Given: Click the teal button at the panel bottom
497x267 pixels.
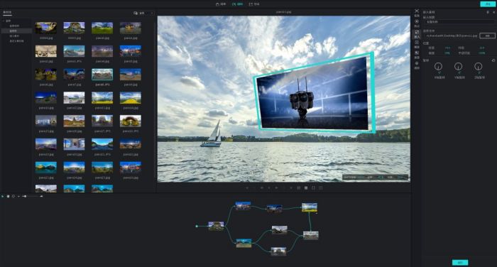Looking at the screenshot, I should pyautogui.click(x=460, y=262).
